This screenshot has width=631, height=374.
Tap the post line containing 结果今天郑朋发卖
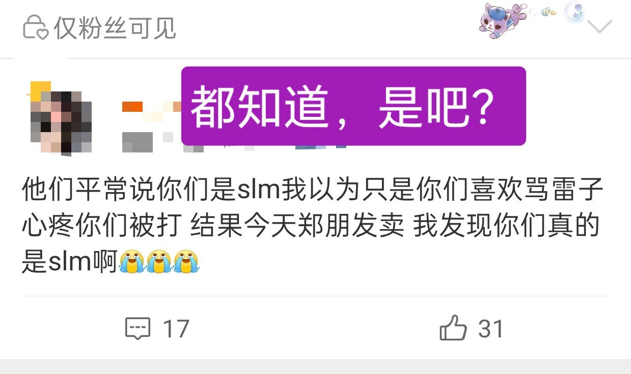(311, 226)
